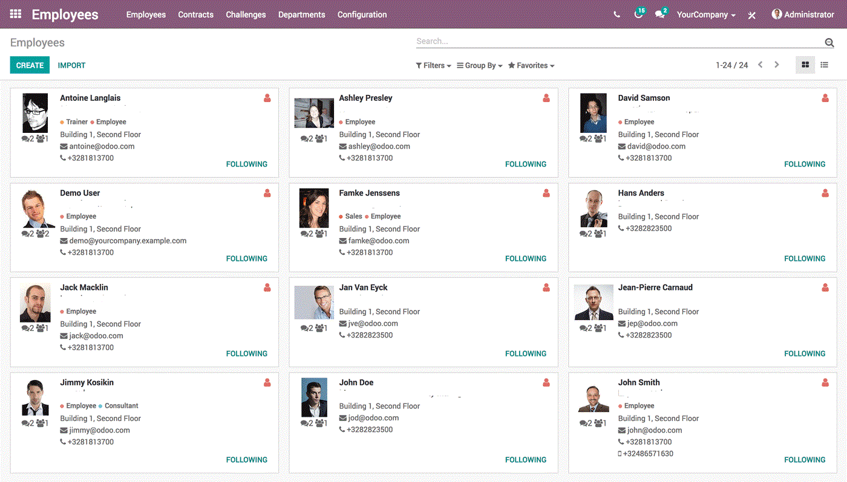The width and height of the screenshot is (847, 482).
Task: Click the Employees app title
Action: coord(65,14)
